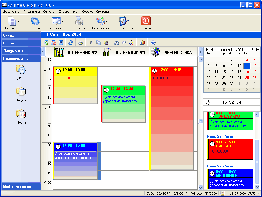Open the Сервис menu in menu bar
The image size is (262, 197).
coord(87,12)
